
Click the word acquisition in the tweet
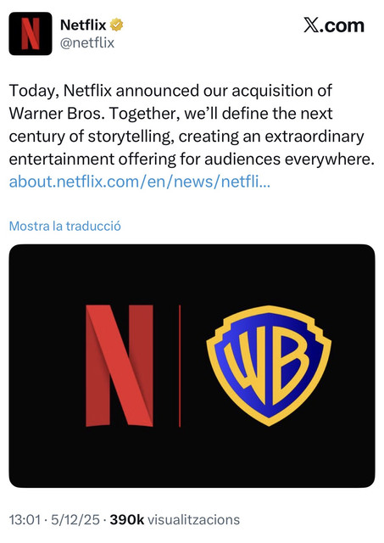270,91
